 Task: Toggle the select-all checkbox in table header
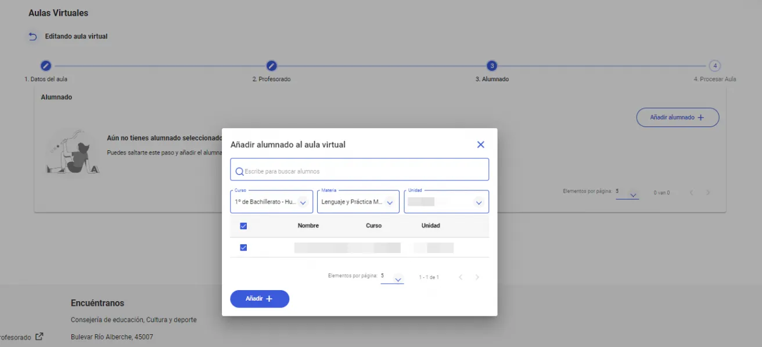pos(243,226)
